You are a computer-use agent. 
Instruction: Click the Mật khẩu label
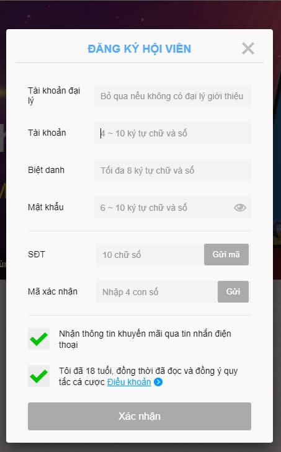(x=46, y=207)
